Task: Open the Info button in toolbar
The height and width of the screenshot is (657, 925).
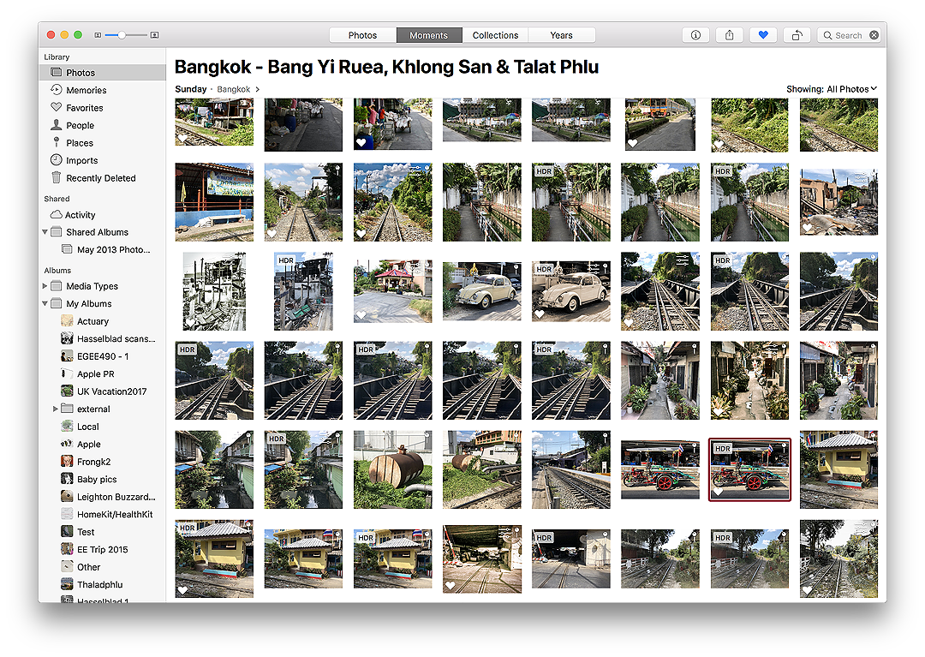Action: click(x=695, y=35)
